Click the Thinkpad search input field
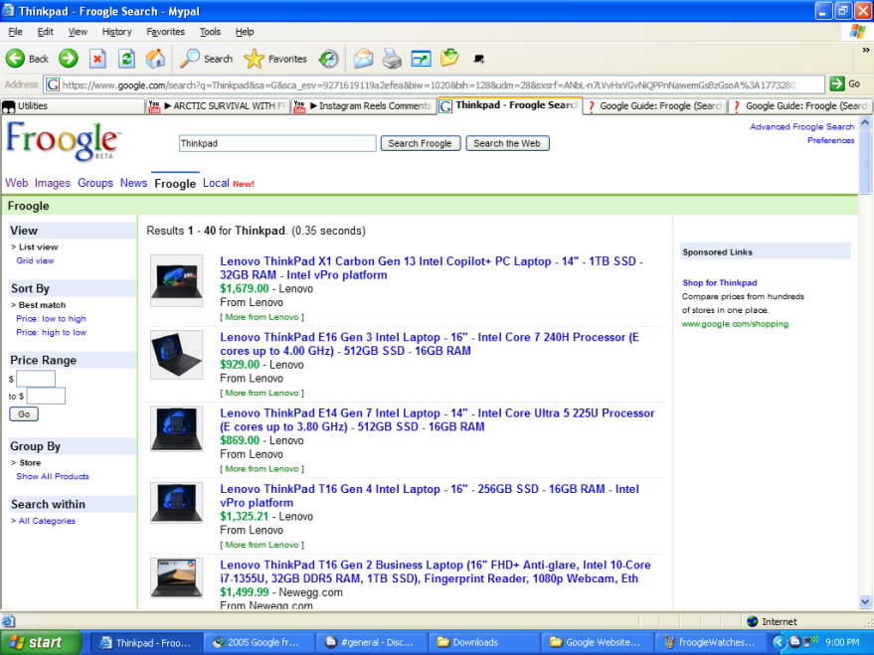 (x=277, y=143)
